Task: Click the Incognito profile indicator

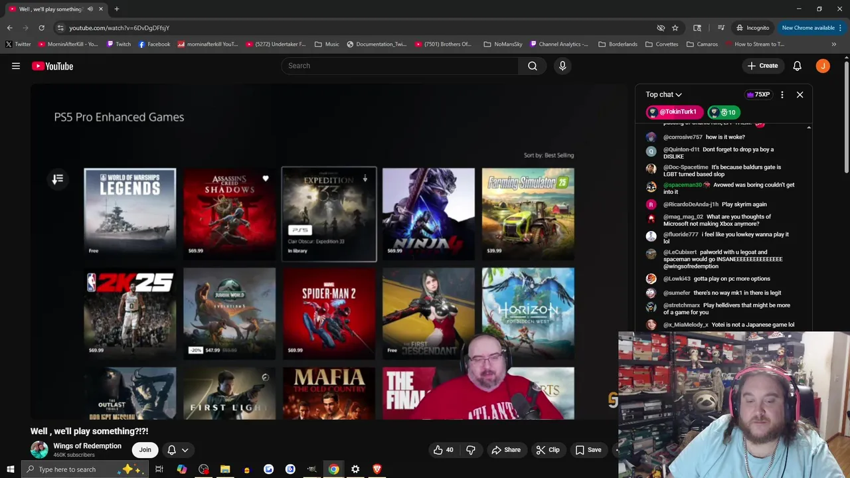Action: click(752, 28)
